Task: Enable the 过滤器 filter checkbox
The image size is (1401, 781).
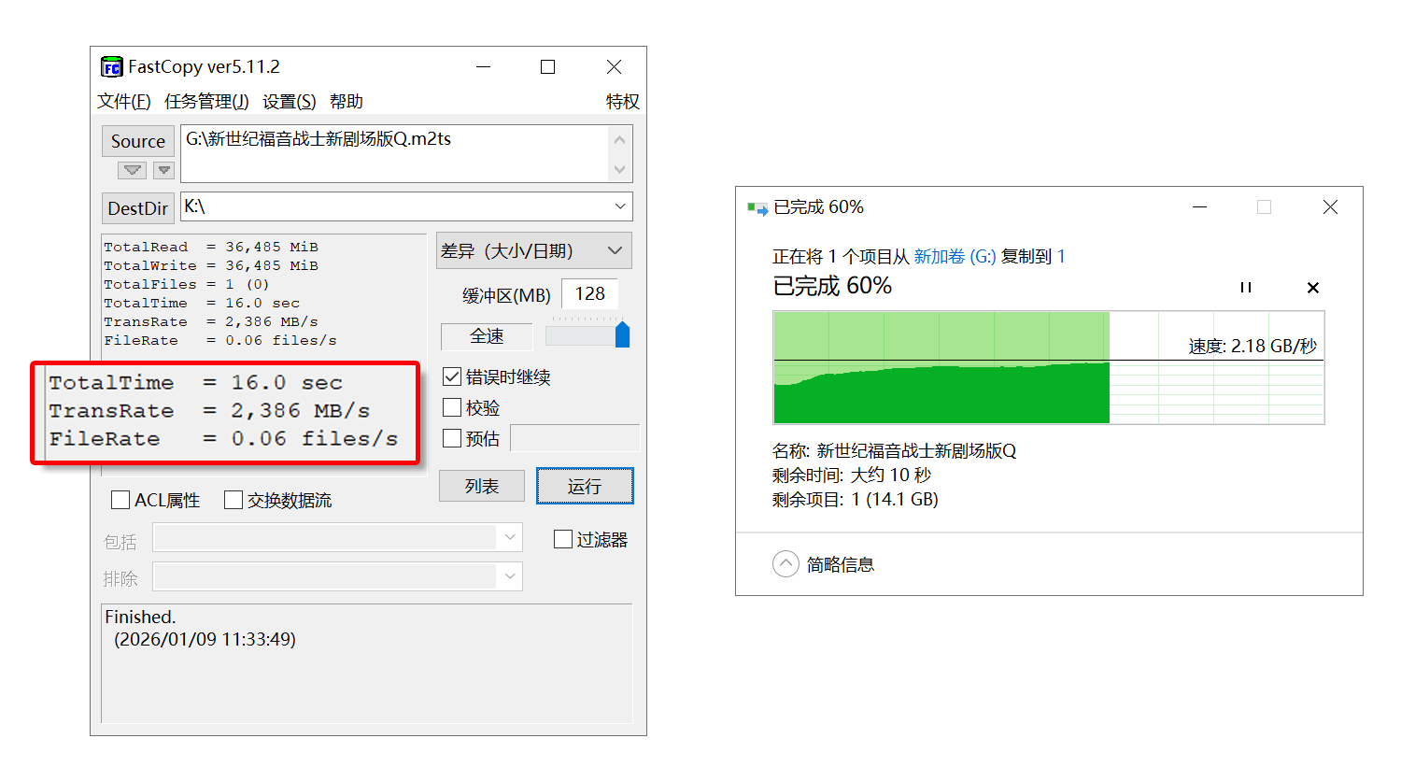Action: [x=563, y=539]
